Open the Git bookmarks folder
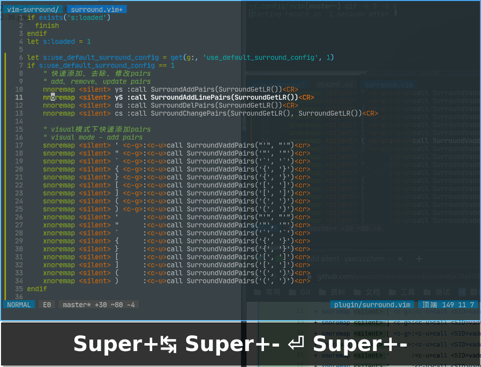 point(300,292)
